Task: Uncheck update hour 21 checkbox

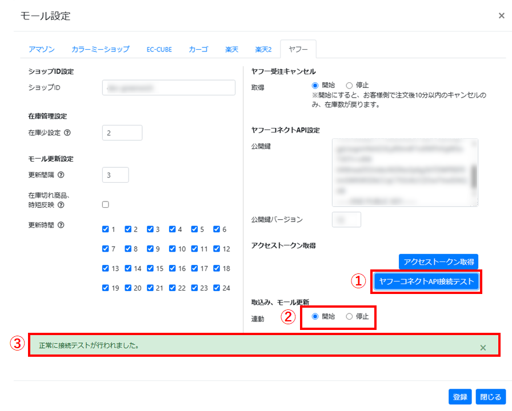Action: [150, 288]
